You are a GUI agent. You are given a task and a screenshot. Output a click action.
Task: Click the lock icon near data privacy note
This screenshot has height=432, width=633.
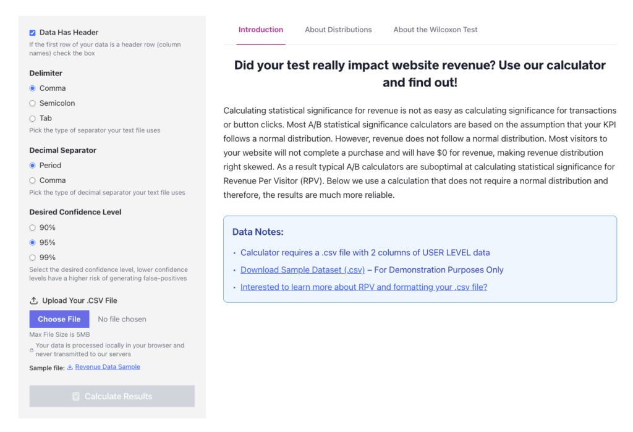pyautogui.click(x=32, y=350)
